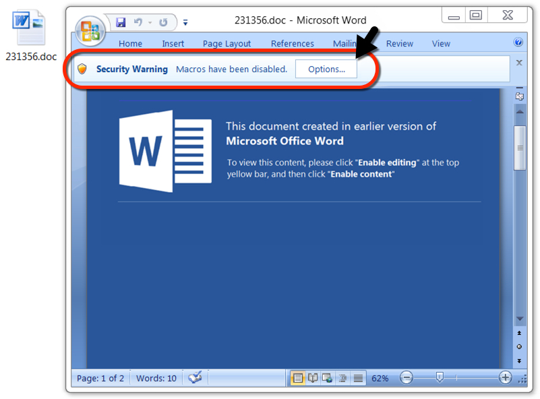This screenshot has height=399, width=540.
Task: Switch to Full Screen Reading view
Action: pyautogui.click(x=313, y=378)
